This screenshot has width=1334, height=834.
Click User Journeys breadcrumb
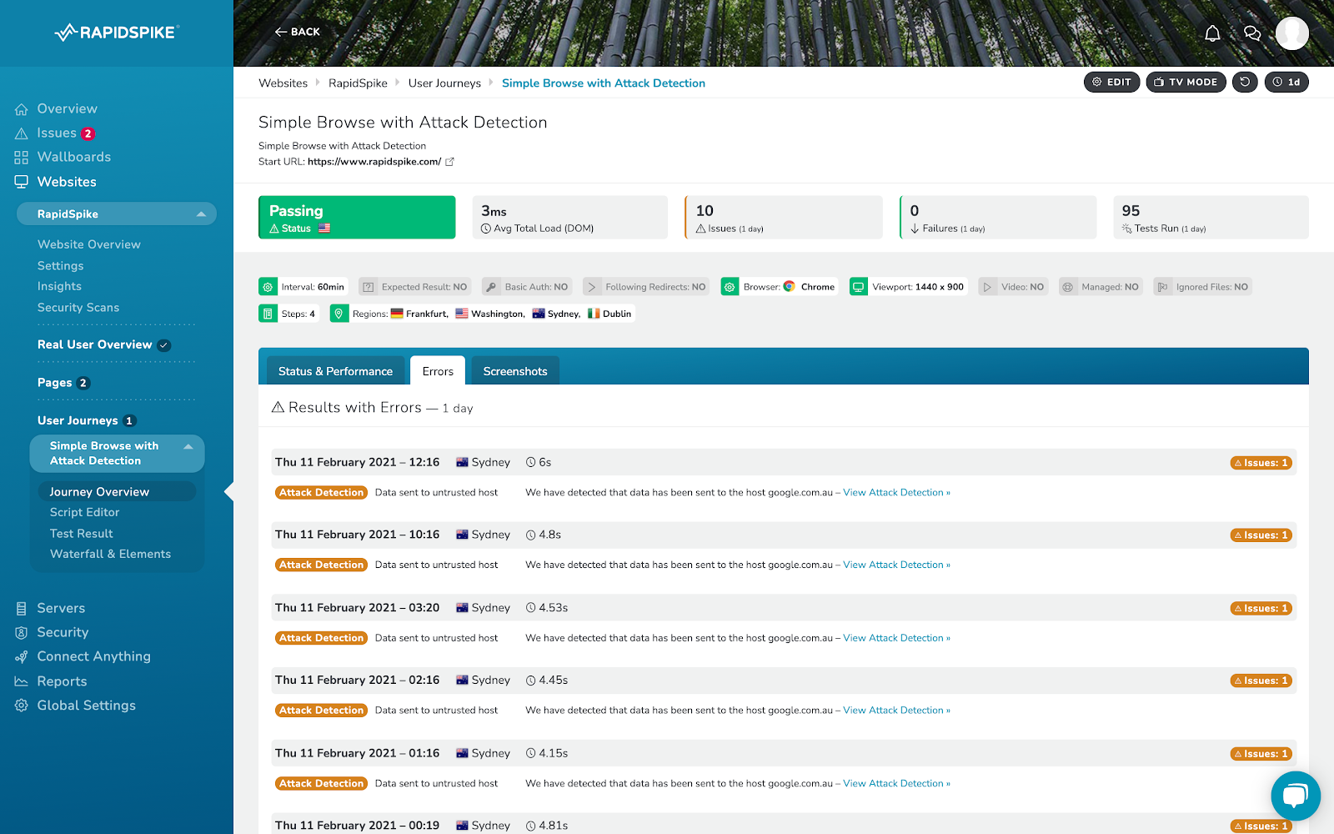coord(444,83)
